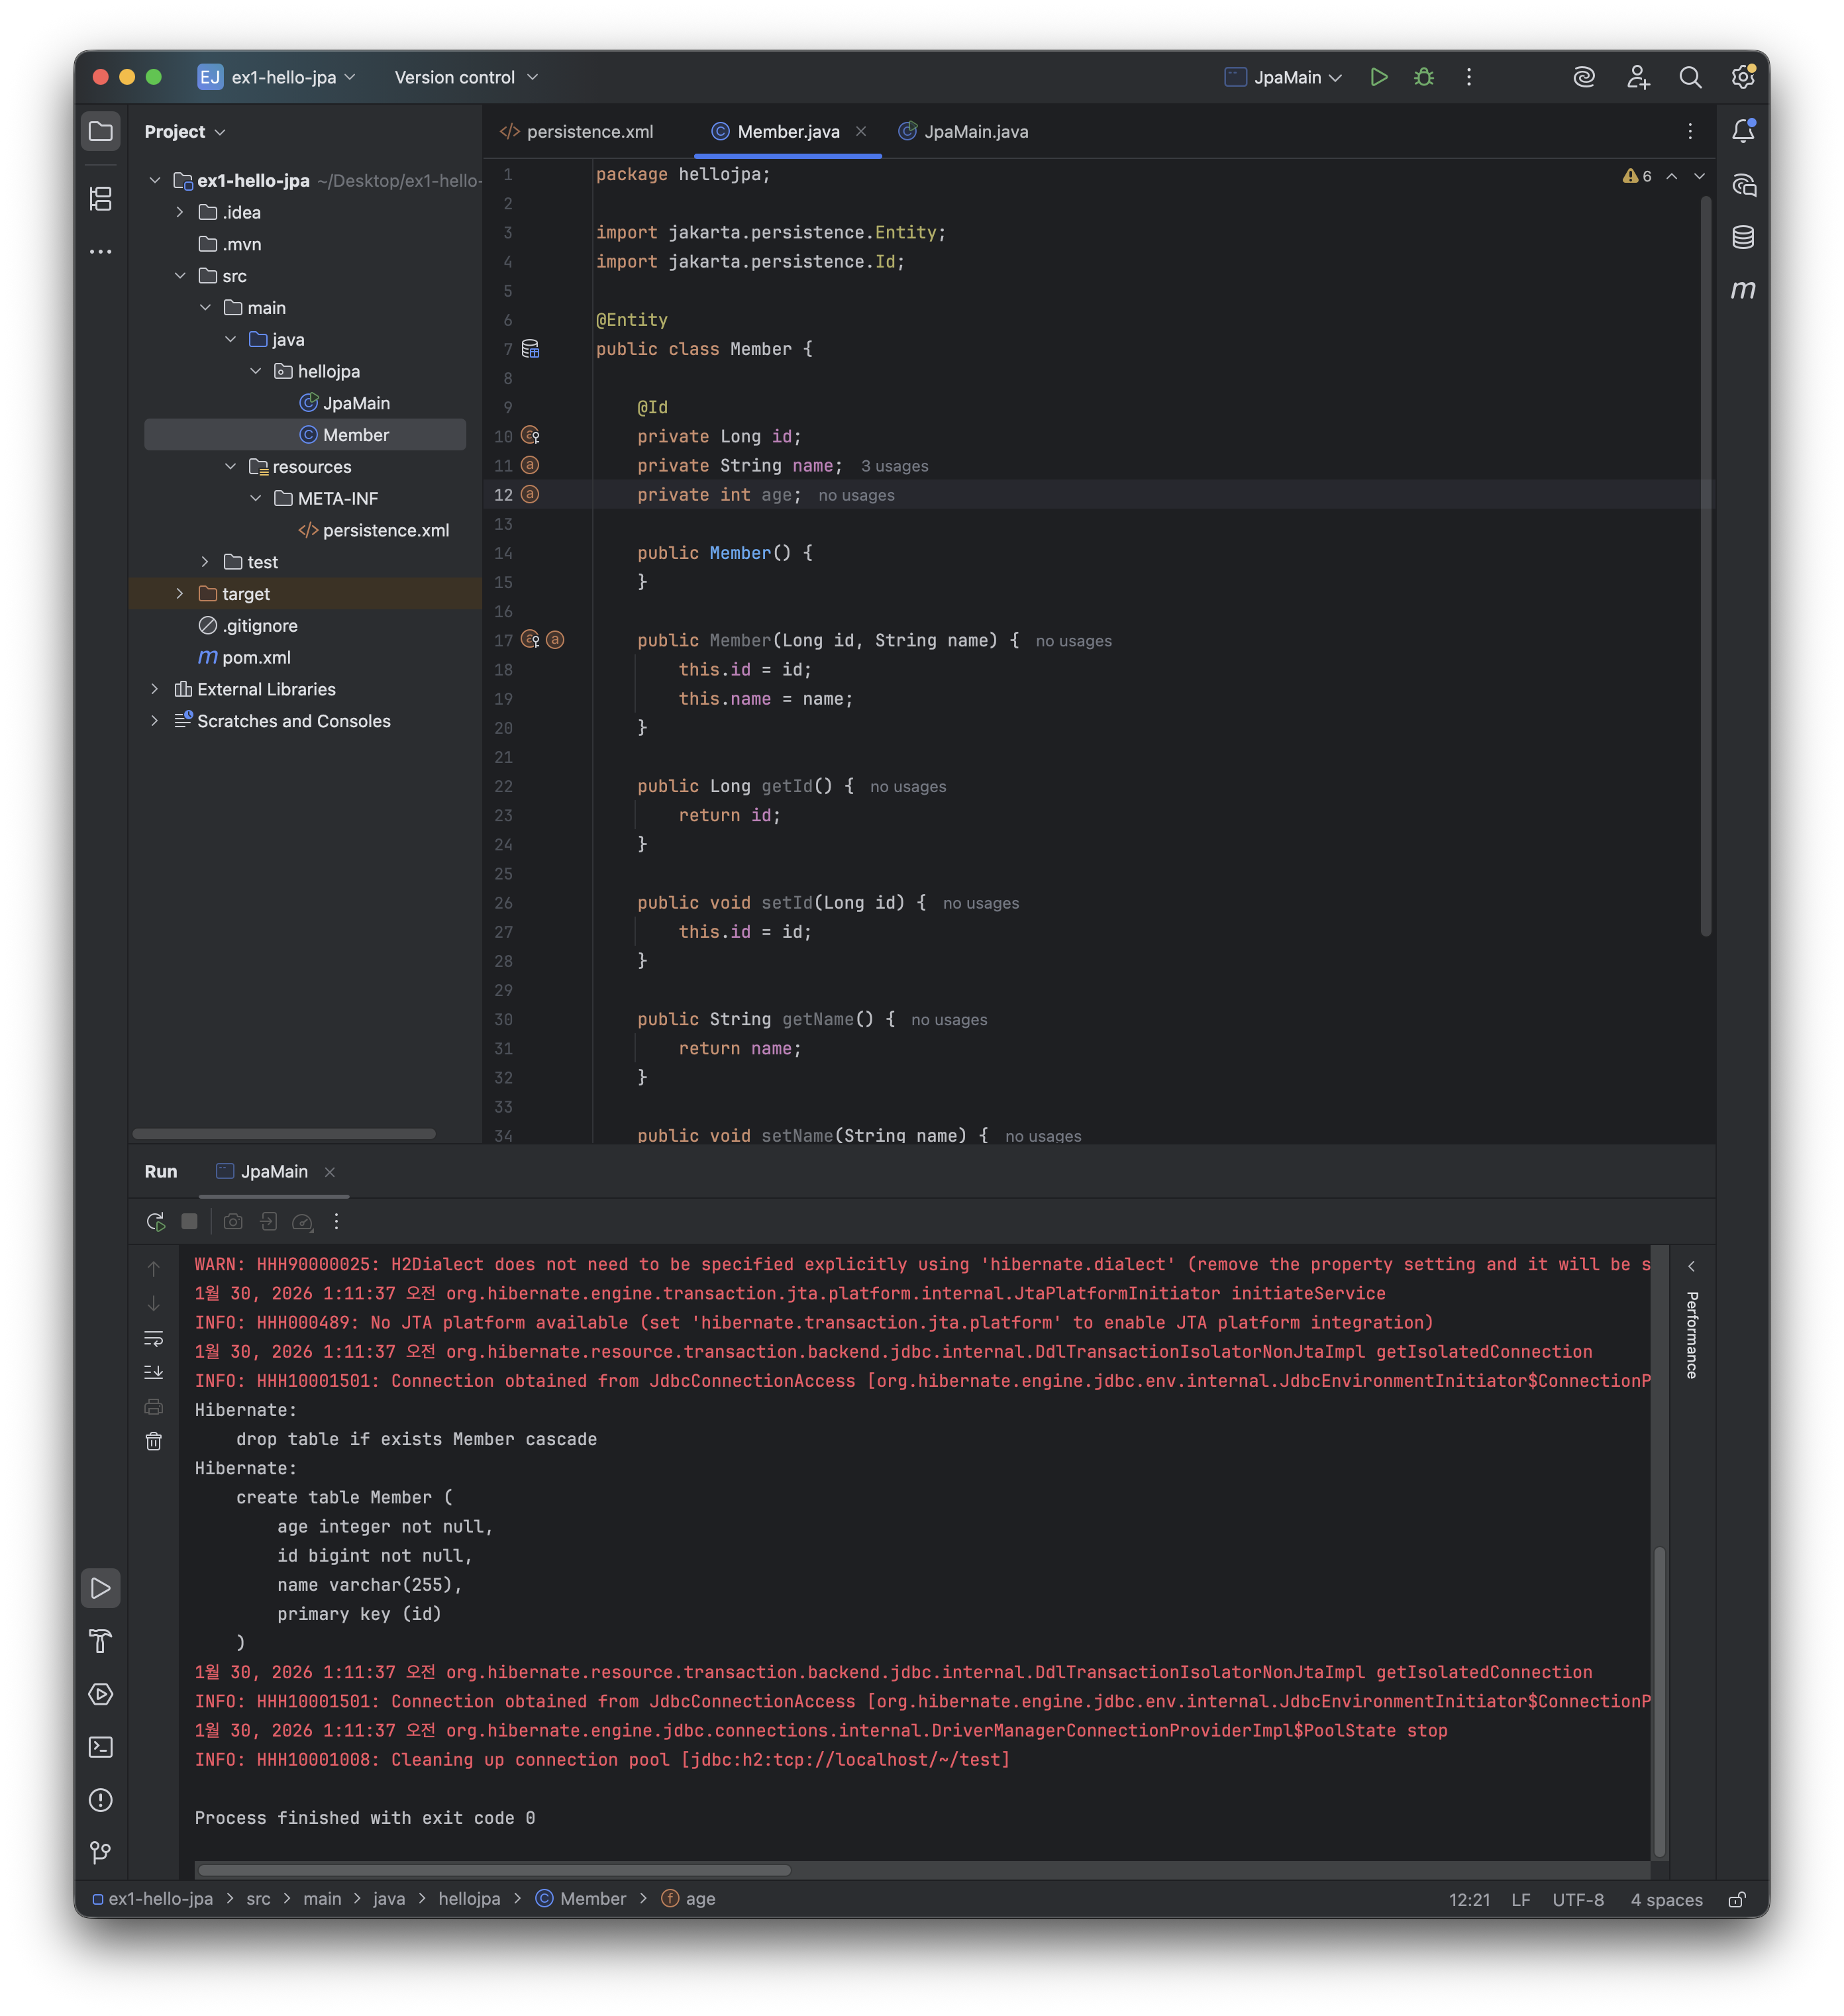Open the Terminal tool window icon
Viewport: 1844px width, 2016px height.
click(100, 1747)
